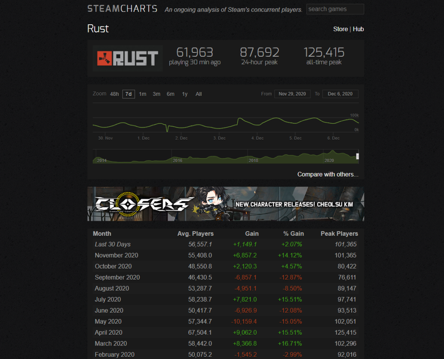Viewport: 444px width, 359px height.
Task: Set chart zoom to 1y
Action: pyautogui.click(x=185, y=94)
